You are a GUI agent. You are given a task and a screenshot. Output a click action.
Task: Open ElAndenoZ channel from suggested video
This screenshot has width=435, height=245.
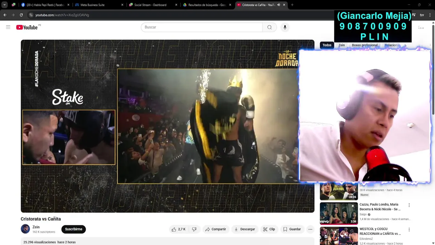pos(366,239)
